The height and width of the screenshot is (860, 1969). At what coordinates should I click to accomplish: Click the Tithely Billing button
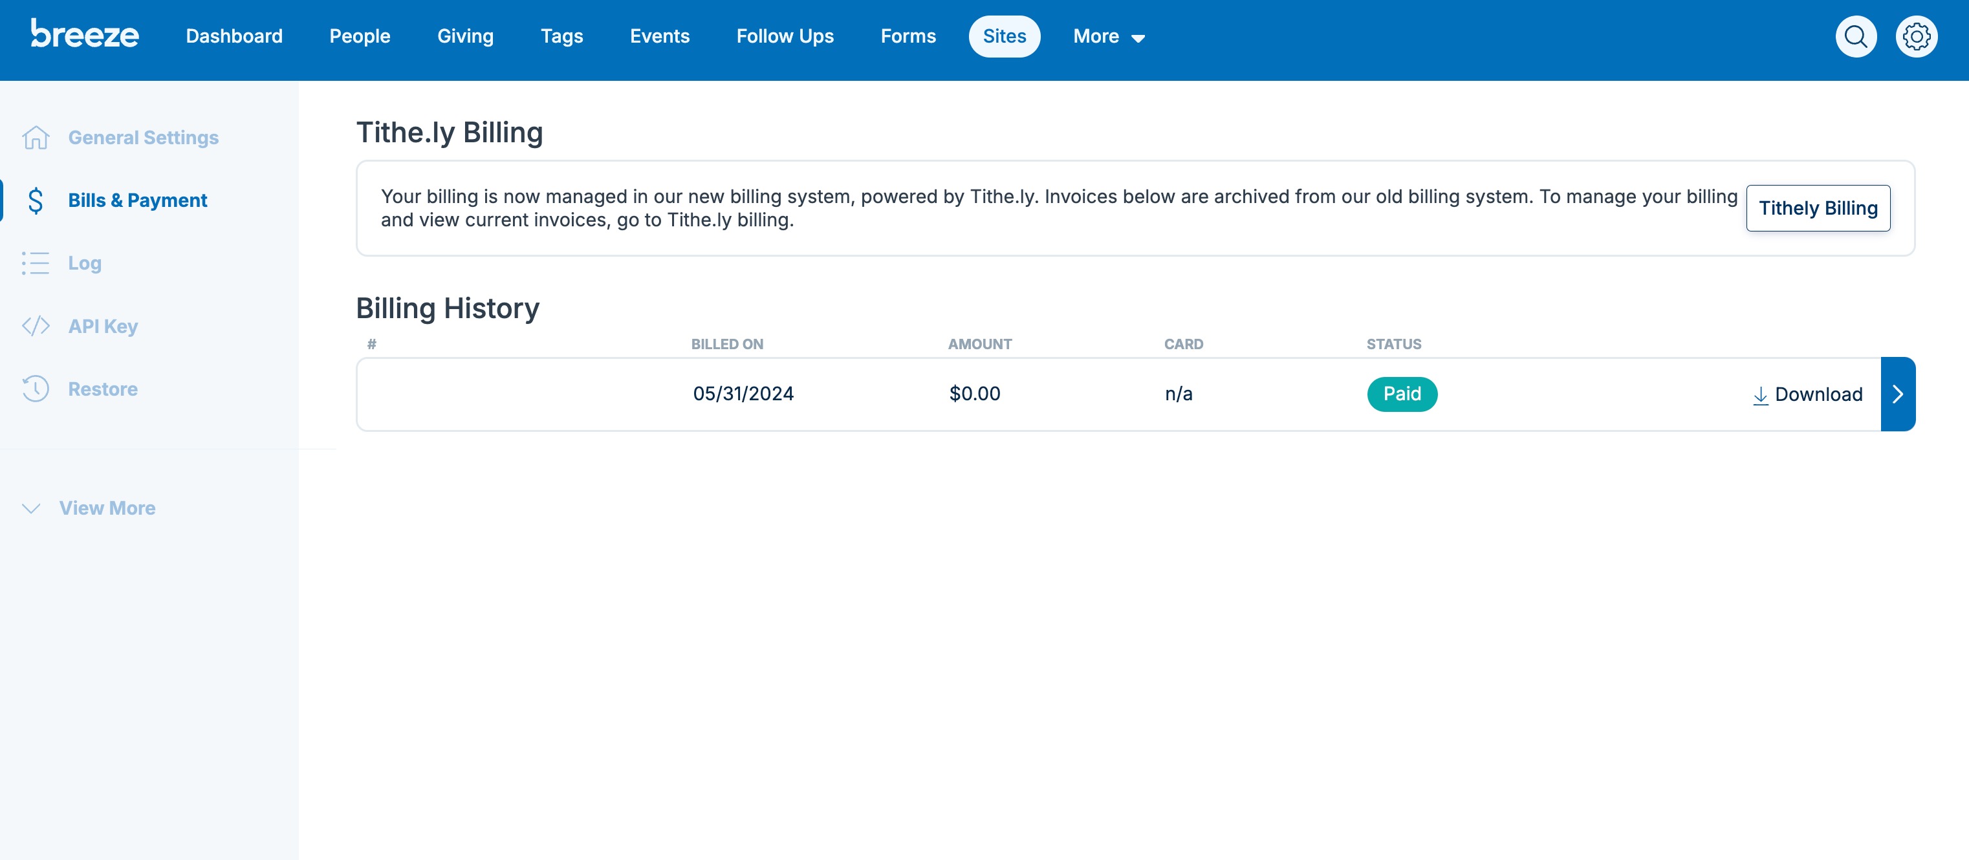tap(1818, 208)
